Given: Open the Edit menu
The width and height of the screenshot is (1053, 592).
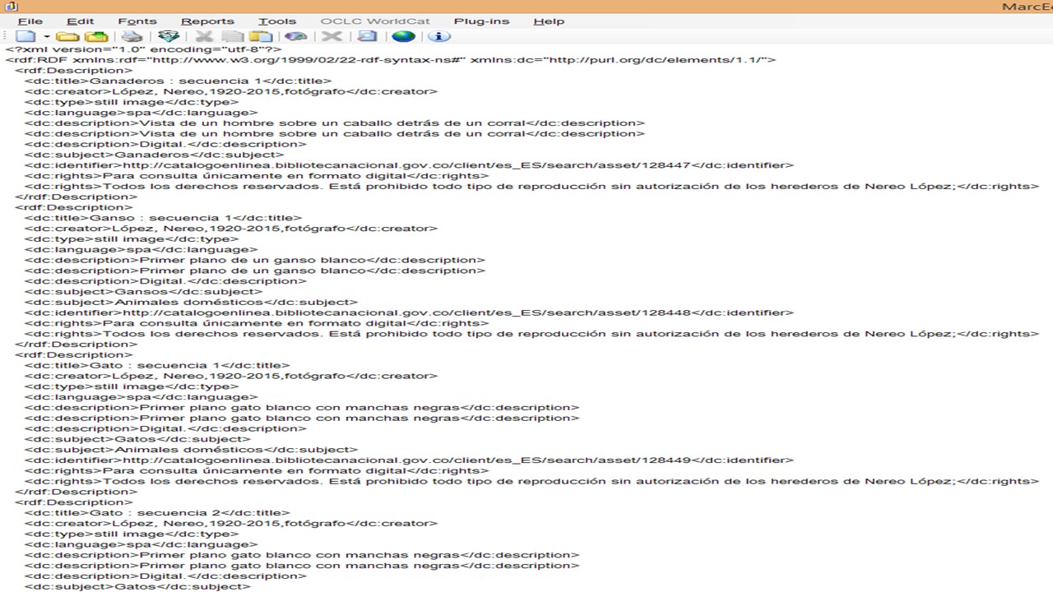Looking at the screenshot, I should 80,21.
